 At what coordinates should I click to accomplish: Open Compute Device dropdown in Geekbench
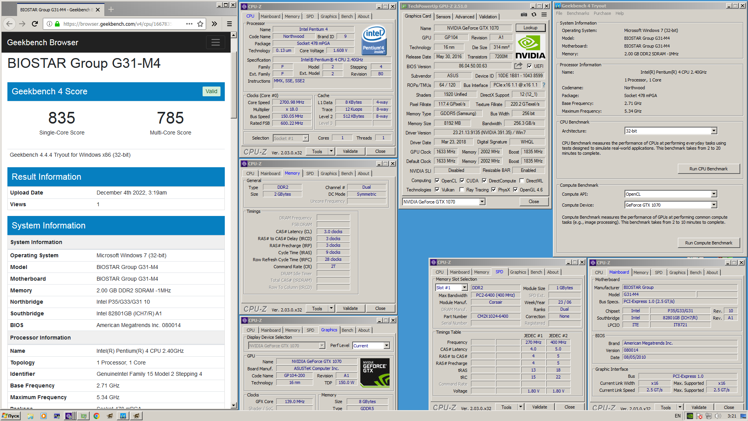pos(714,205)
